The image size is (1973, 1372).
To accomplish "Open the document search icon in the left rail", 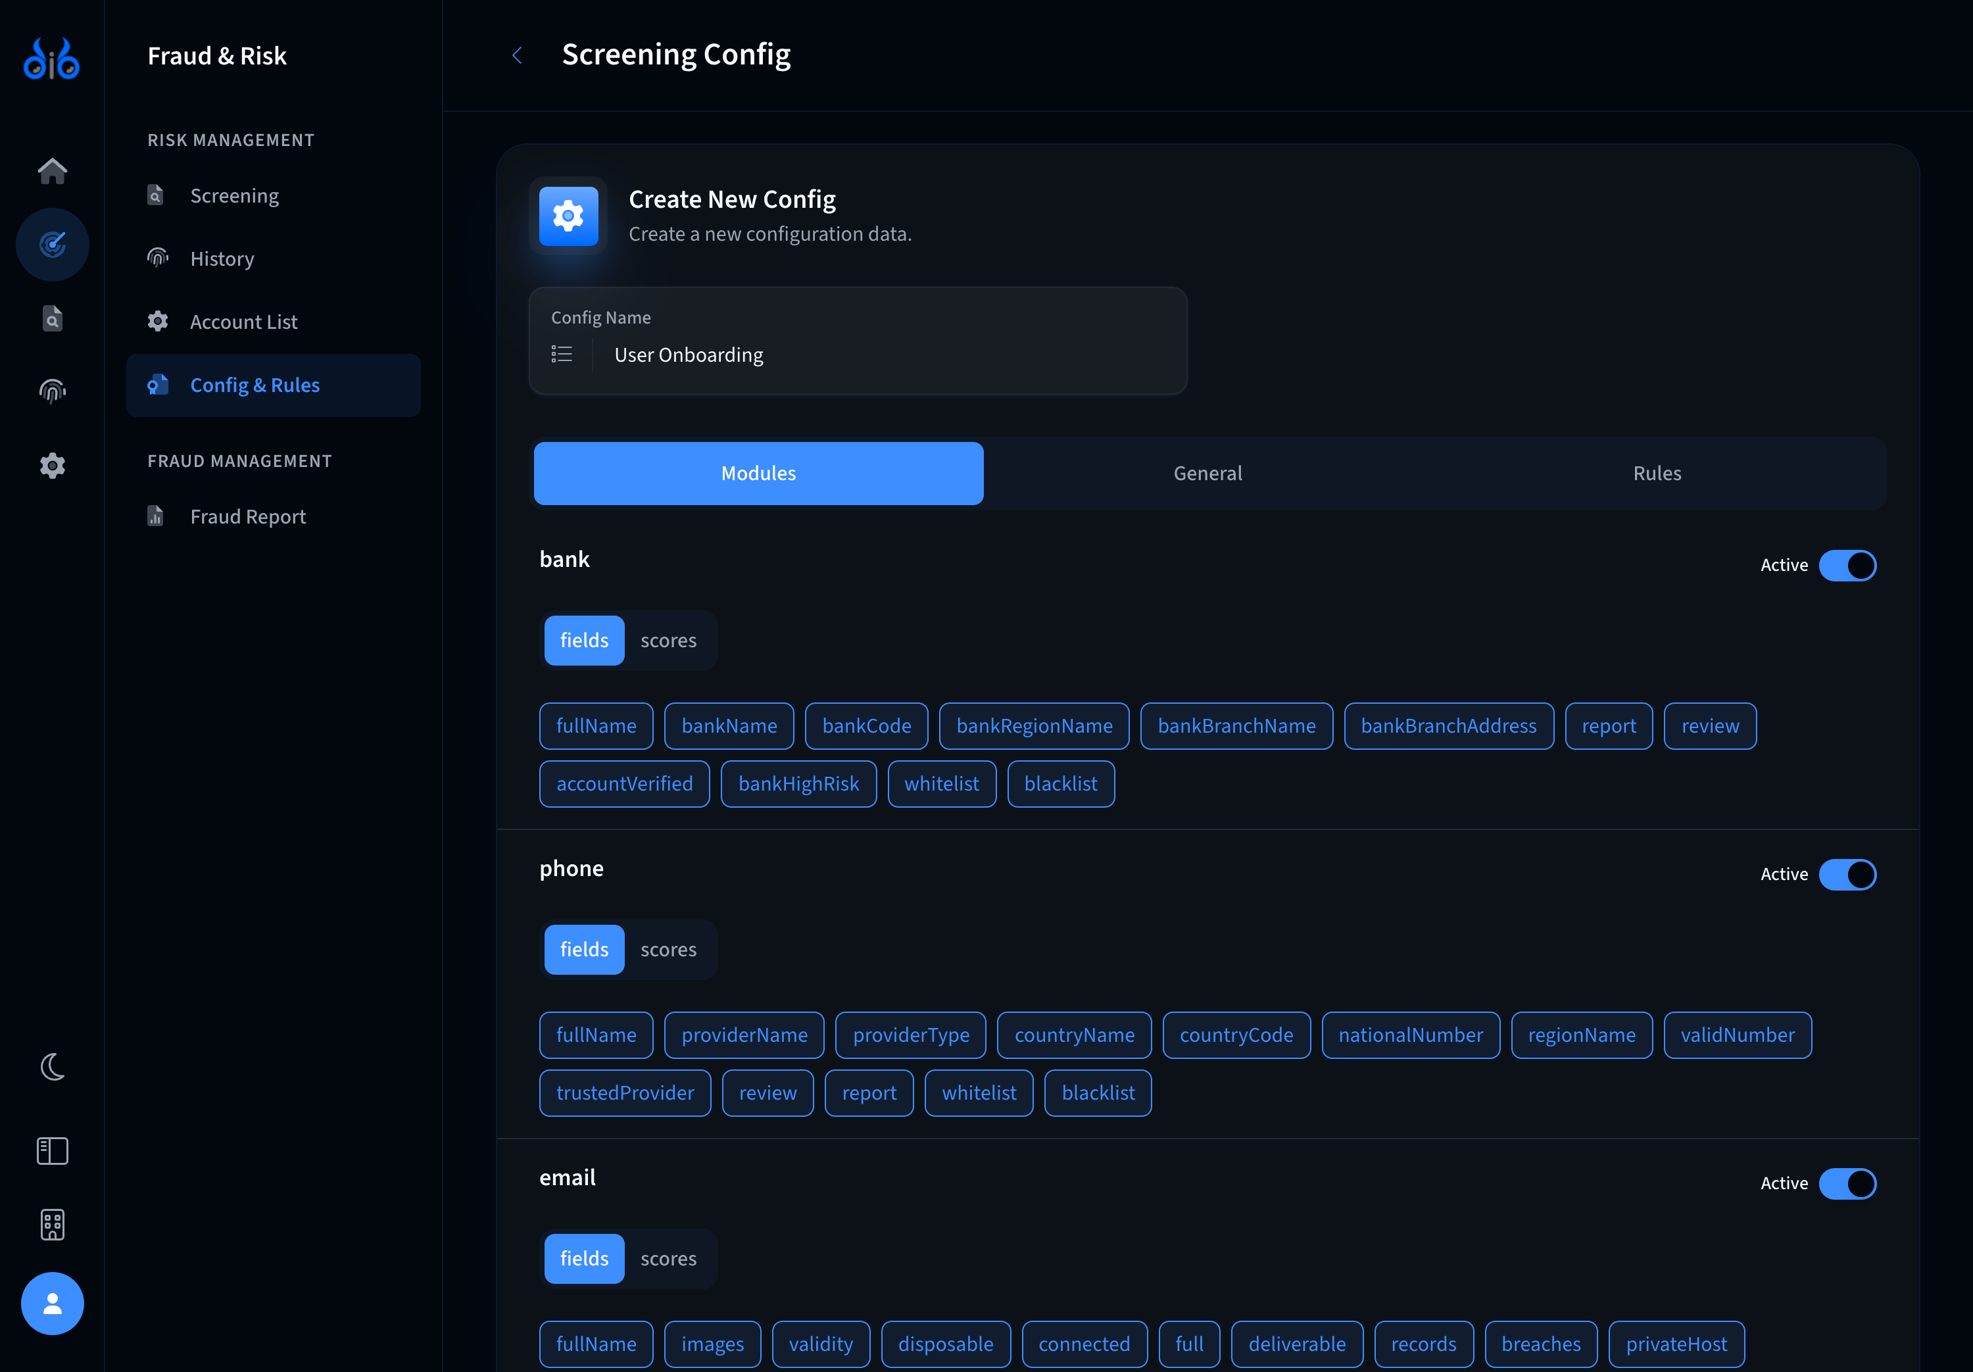I will click(x=53, y=318).
